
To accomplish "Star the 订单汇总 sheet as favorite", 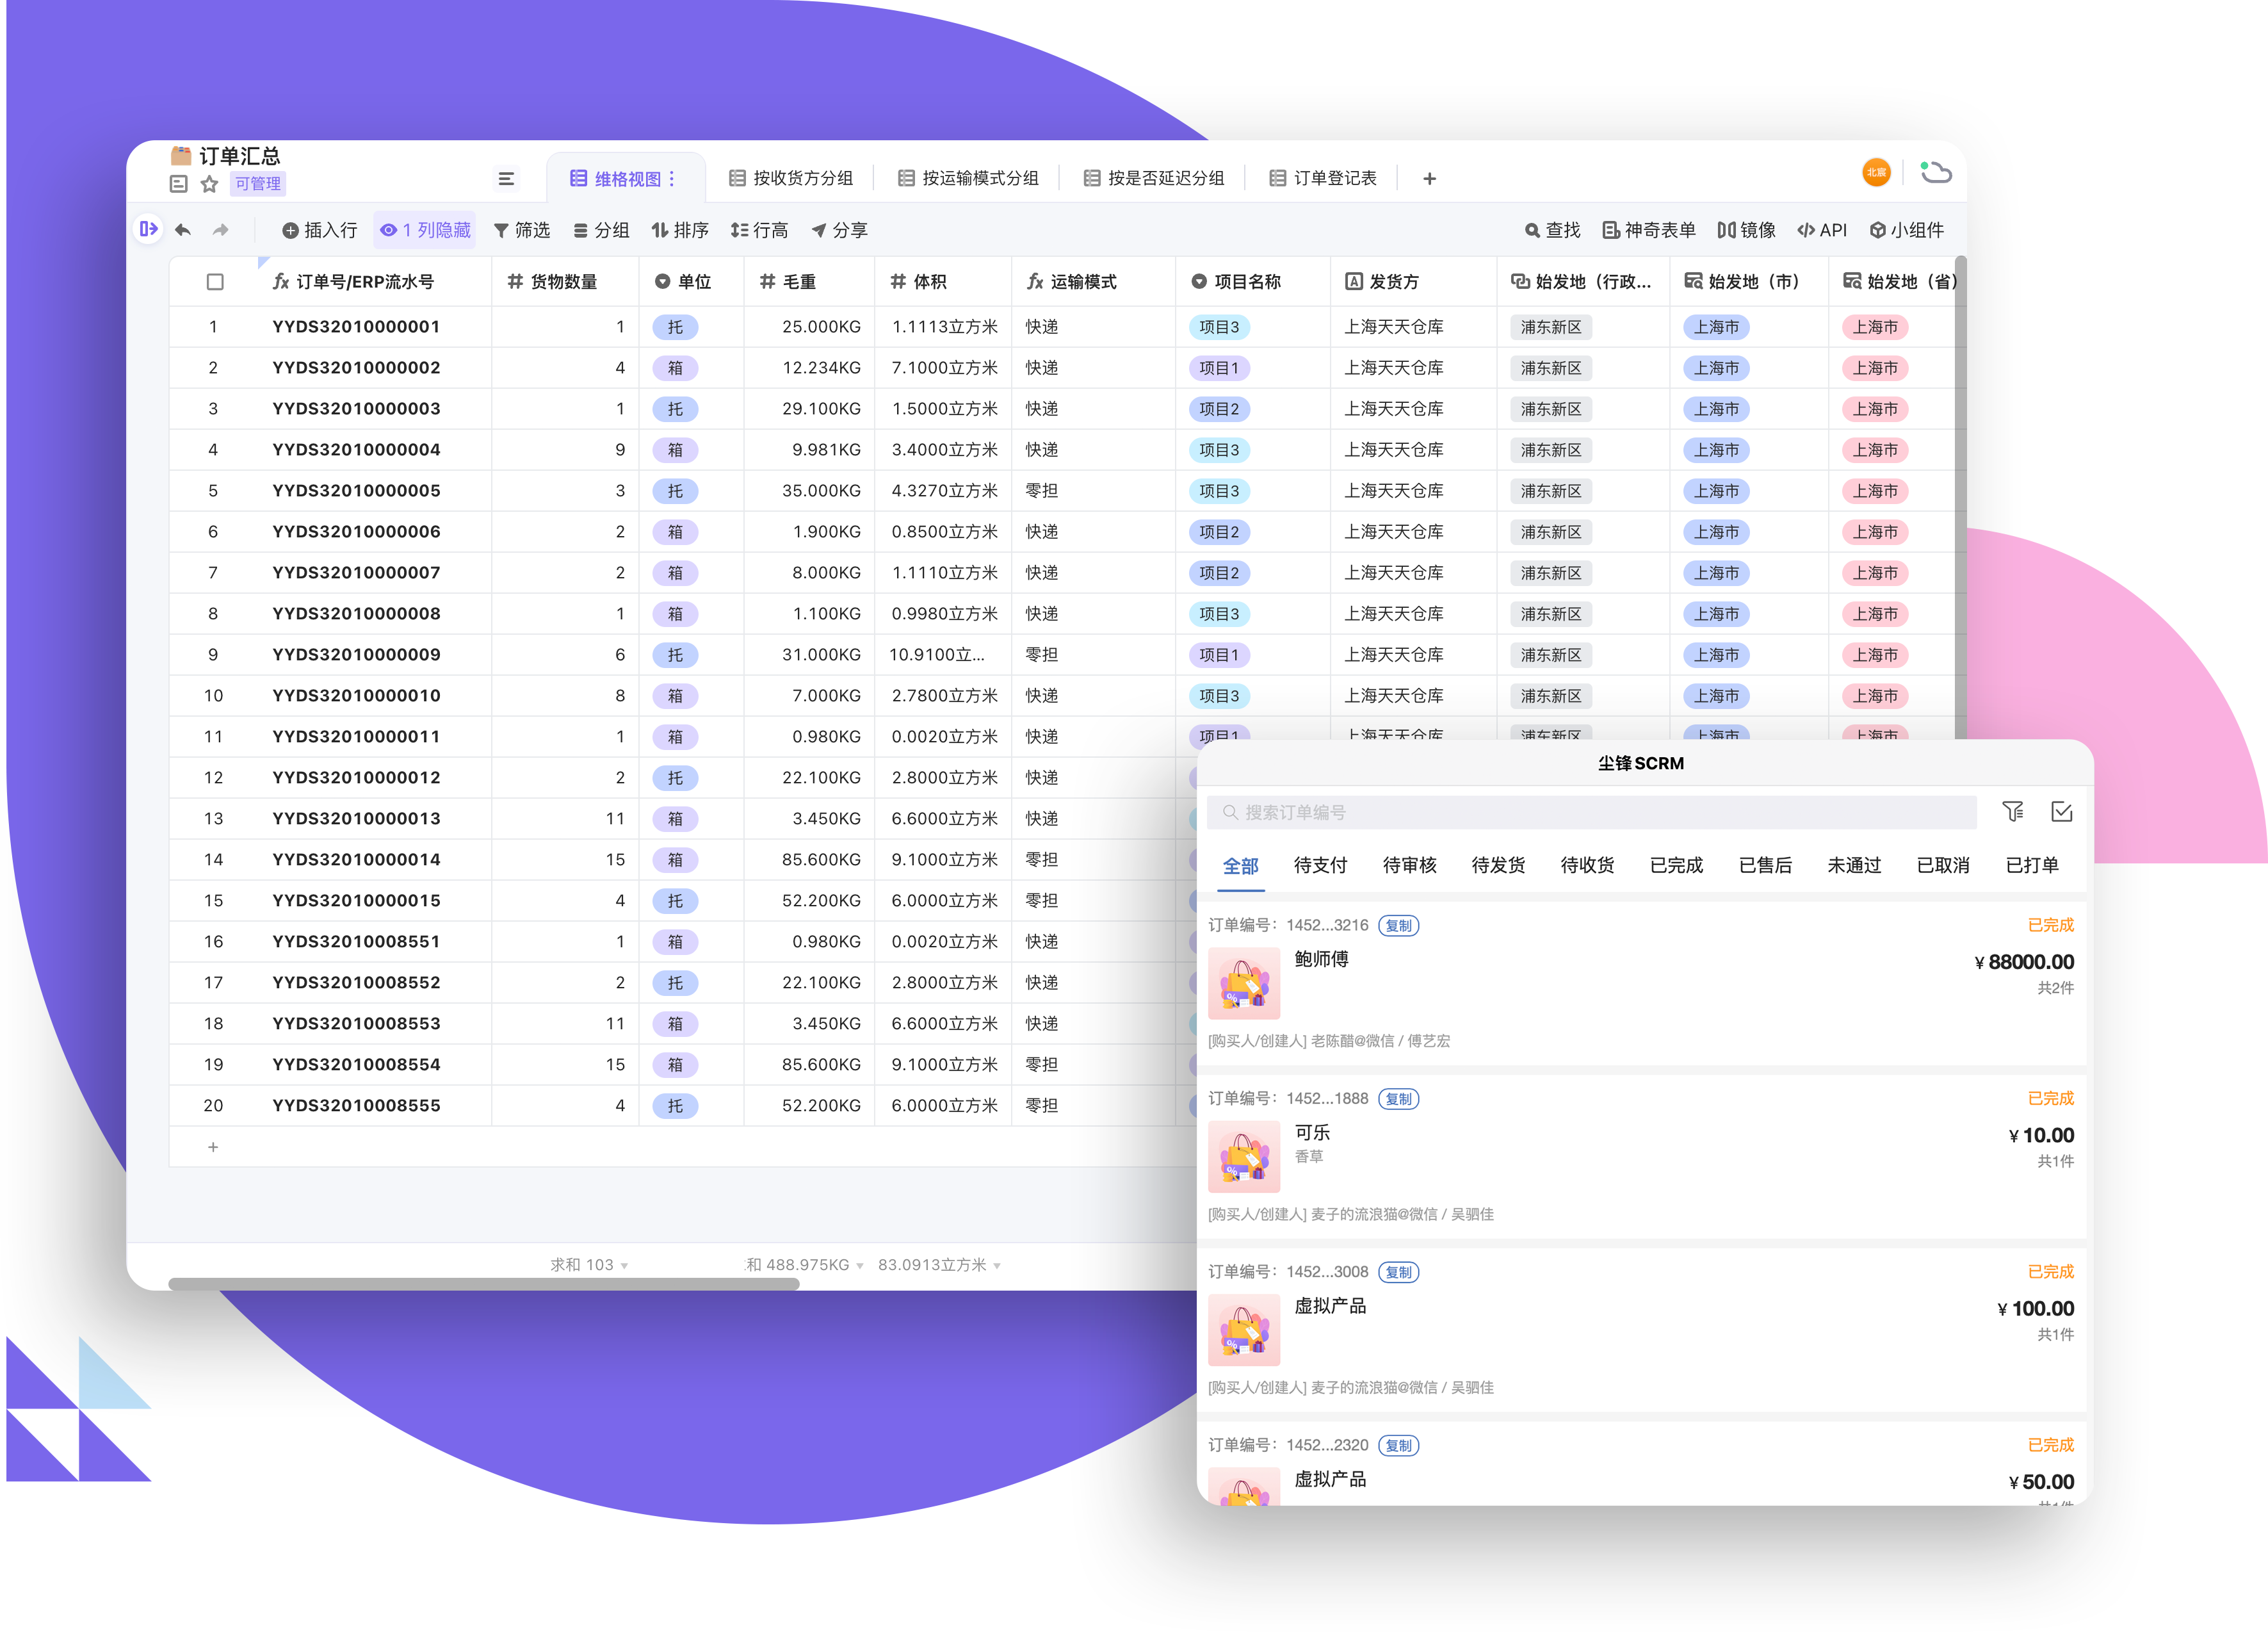I will click(x=209, y=184).
